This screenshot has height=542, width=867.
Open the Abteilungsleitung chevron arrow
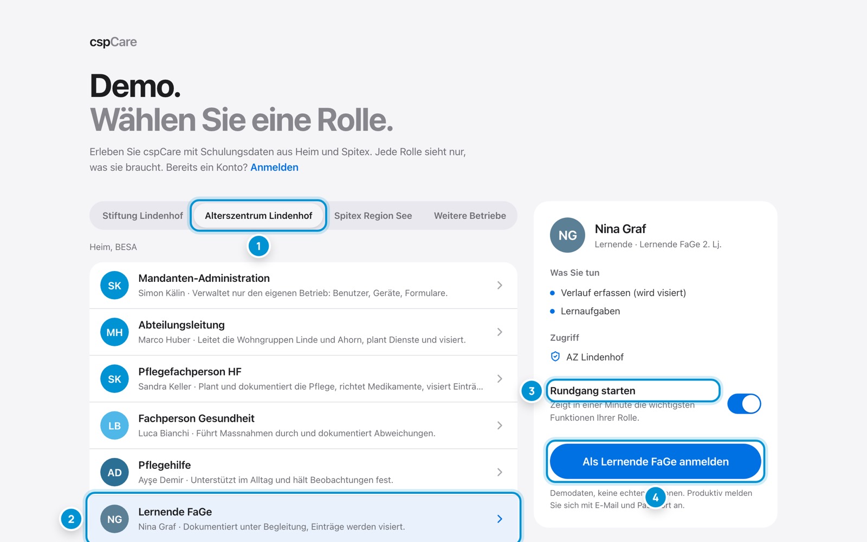point(500,332)
